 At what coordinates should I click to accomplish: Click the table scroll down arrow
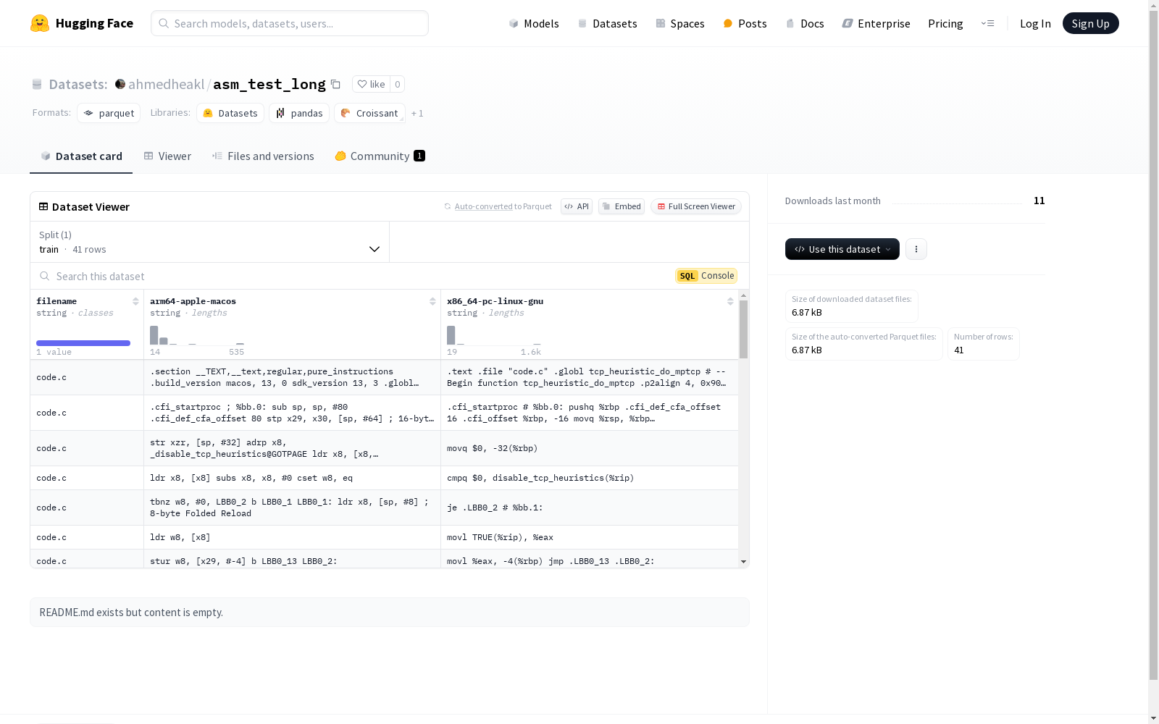743,562
